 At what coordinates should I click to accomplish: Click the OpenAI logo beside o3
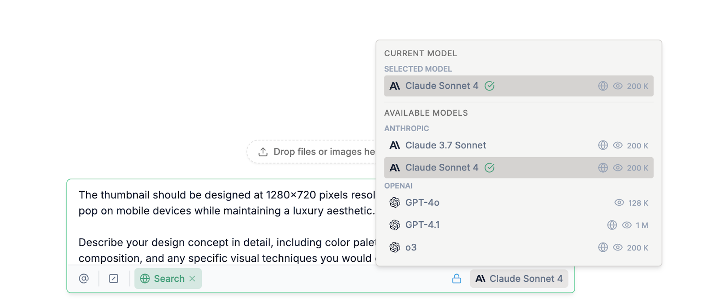coord(395,247)
